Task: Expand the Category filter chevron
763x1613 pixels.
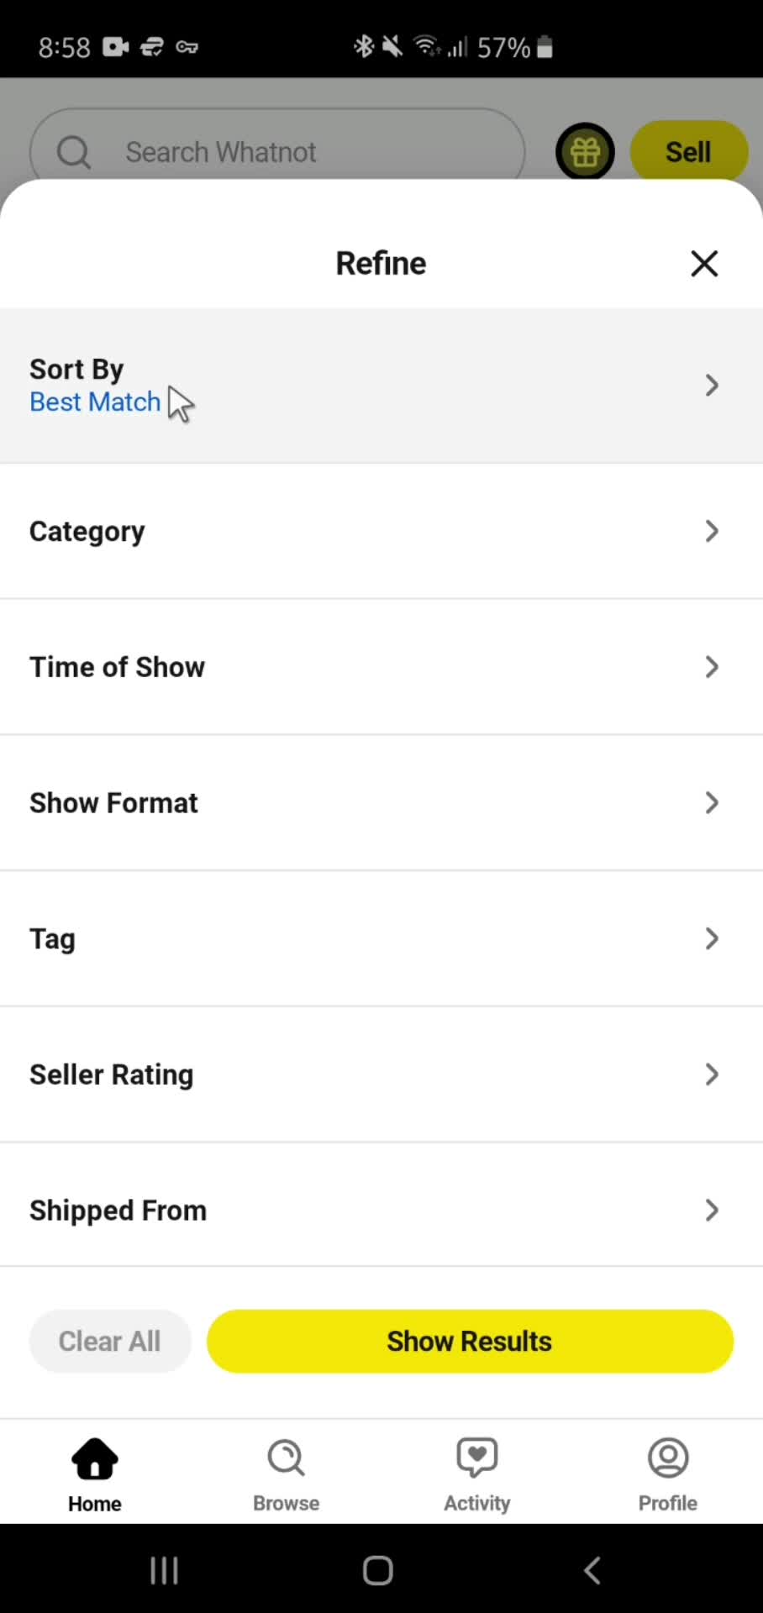Action: [x=712, y=531]
